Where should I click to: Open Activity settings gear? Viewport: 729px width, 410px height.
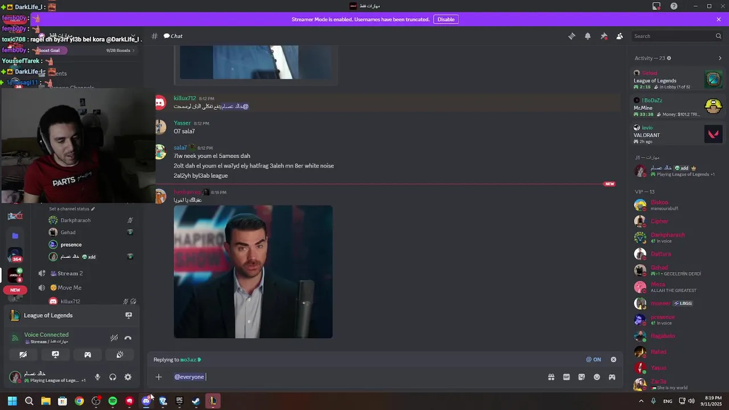(x=669, y=58)
